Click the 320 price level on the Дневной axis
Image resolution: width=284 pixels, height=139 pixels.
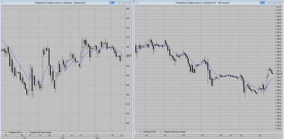click(128, 18)
